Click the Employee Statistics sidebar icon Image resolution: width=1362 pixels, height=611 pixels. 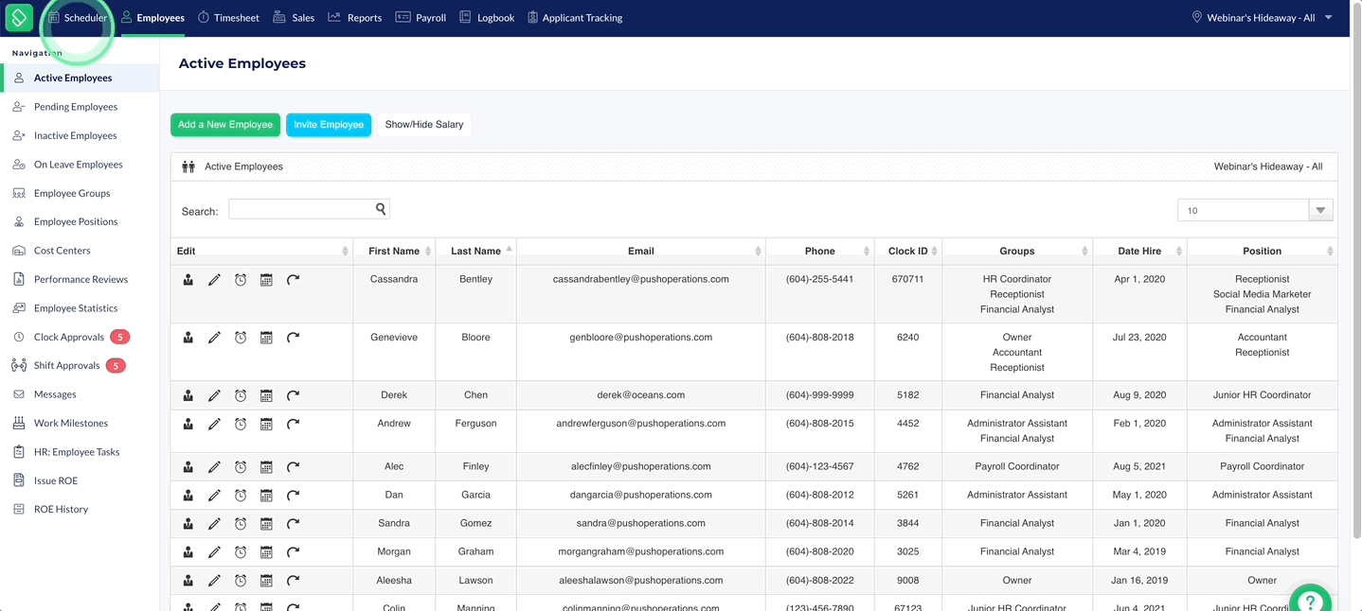click(18, 308)
